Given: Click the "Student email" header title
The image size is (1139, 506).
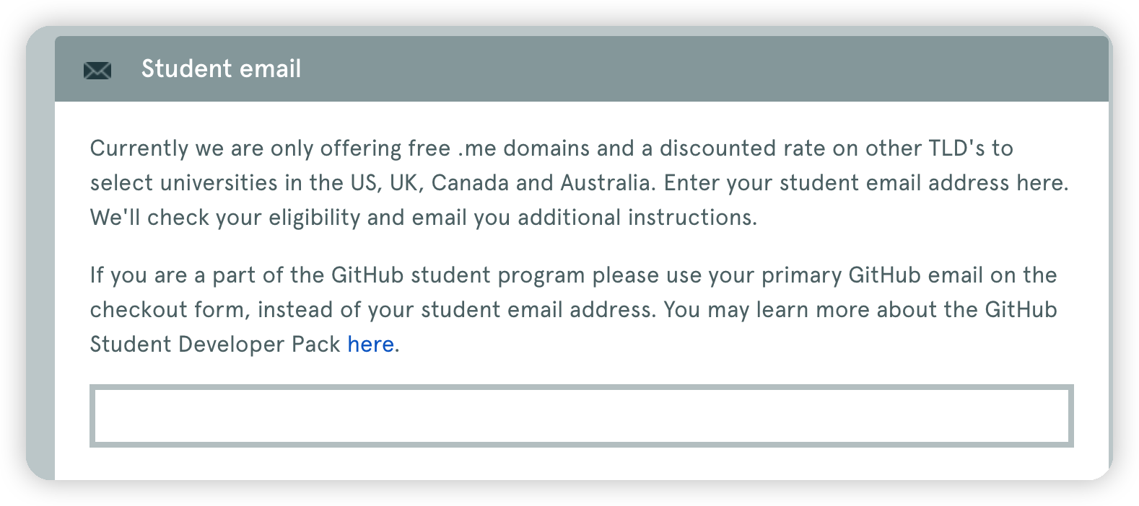Looking at the screenshot, I should click(221, 68).
